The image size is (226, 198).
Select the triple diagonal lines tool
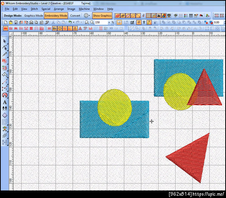coord(5,136)
